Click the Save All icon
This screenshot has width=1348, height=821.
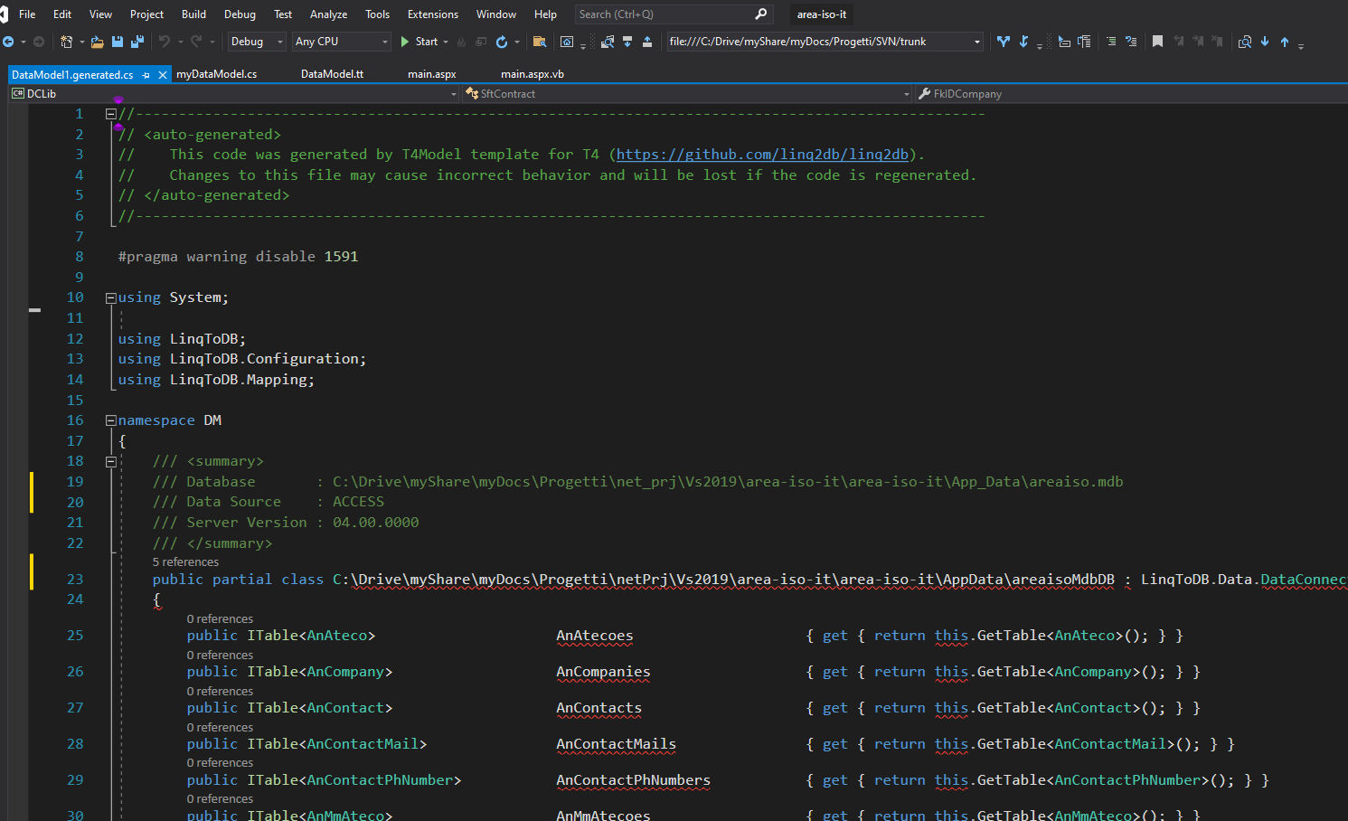[137, 41]
